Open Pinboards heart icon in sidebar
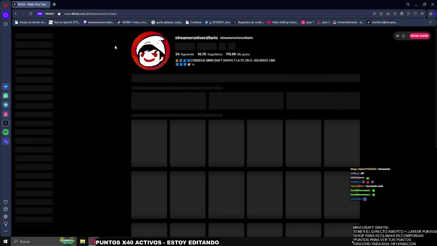 point(5,202)
